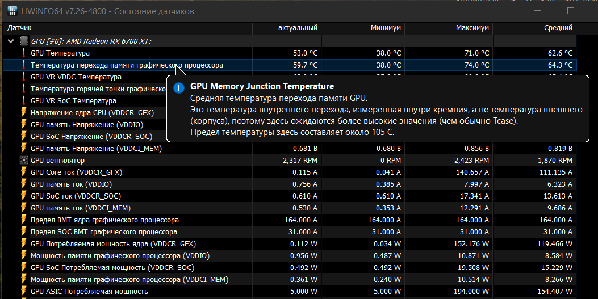The height and width of the screenshot is (299, 598).
Task: Click the 0.956 W current memory VDDIO power value
Action: click(304, 255)
